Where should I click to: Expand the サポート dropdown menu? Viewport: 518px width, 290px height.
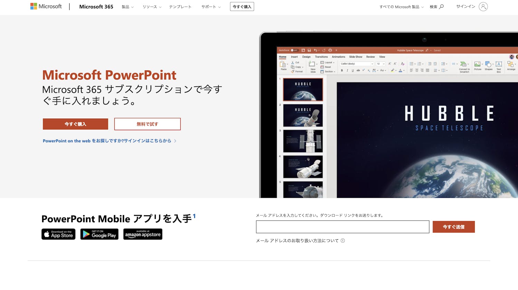[x=211, y=7]
